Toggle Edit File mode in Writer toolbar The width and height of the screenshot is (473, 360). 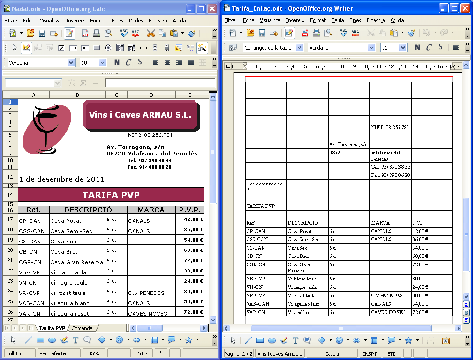[x=289, y=33]
